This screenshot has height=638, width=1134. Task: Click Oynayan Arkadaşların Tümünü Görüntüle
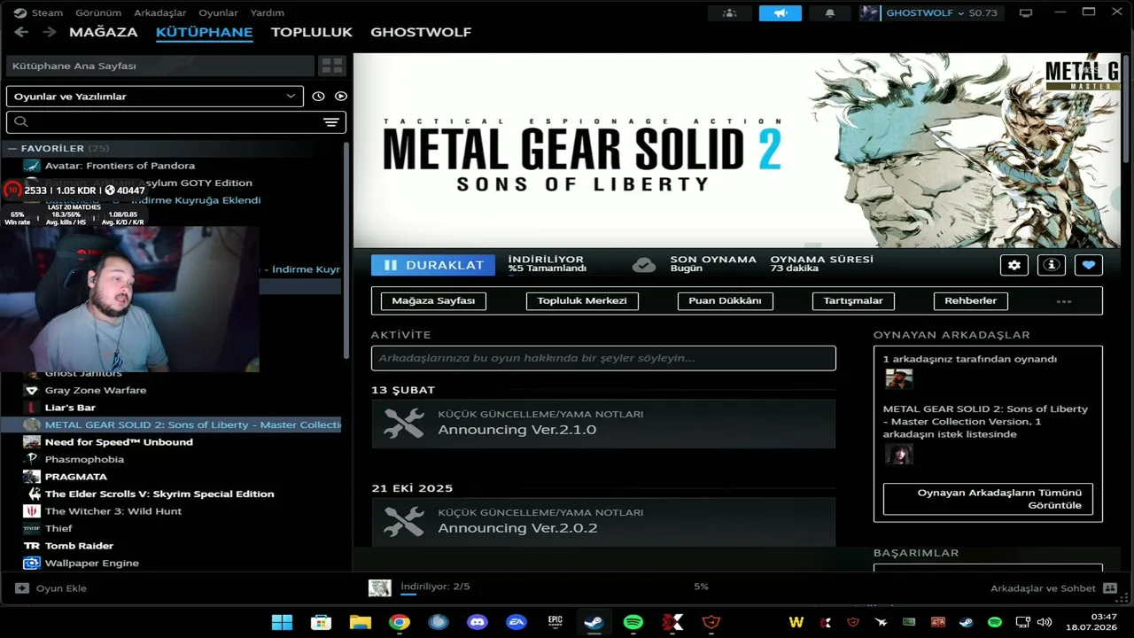tap(988, 499)
